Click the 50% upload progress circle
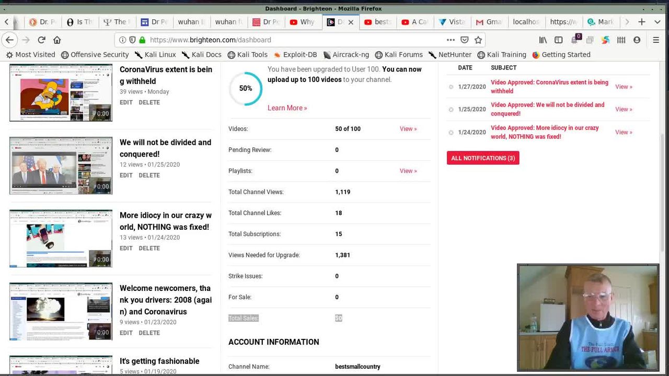This screenshot has height=376, width=669. (246, 88)
